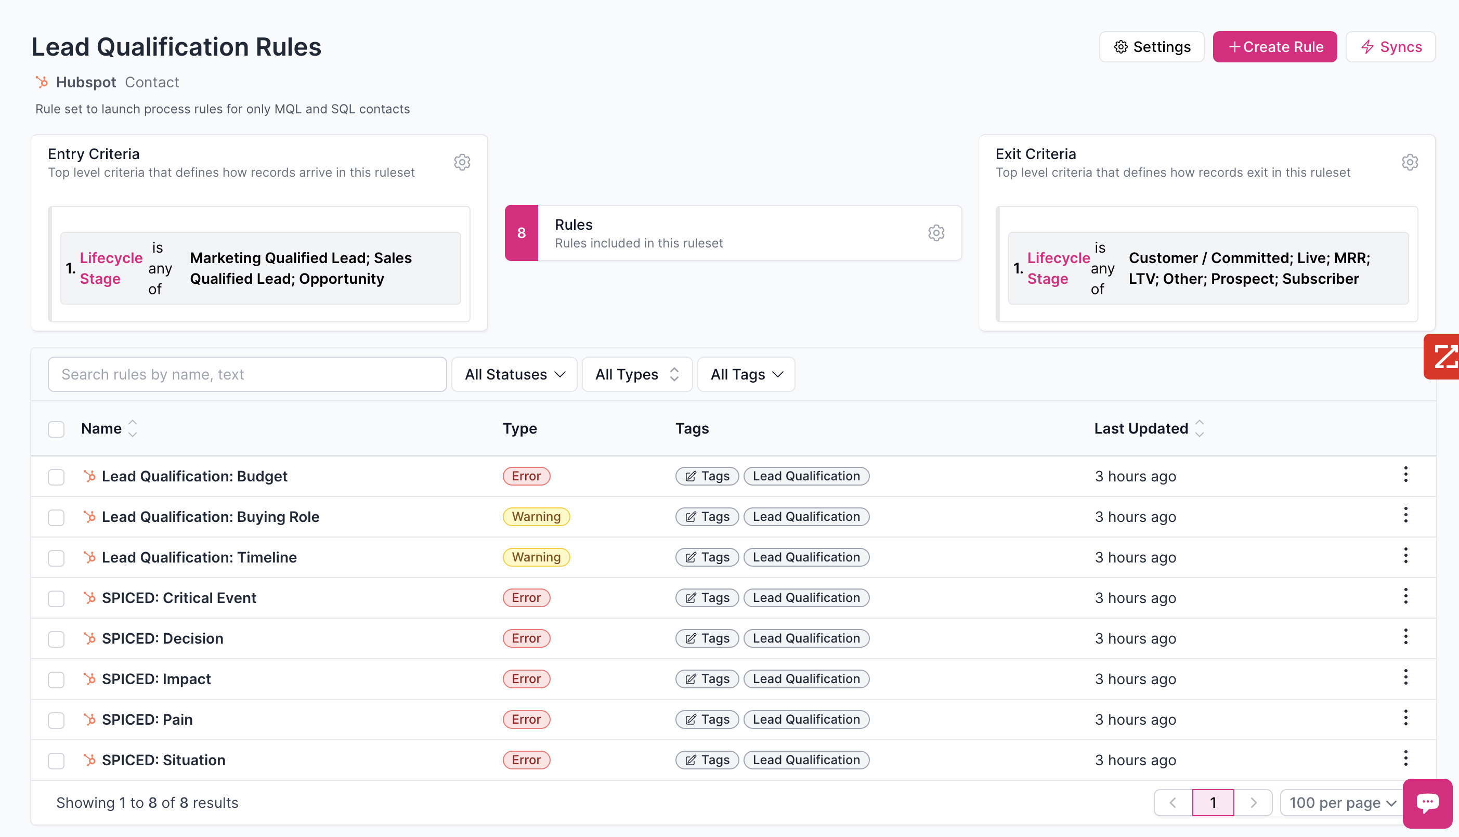
Task: Expand the All Types filter
Action: click(636, 374)
